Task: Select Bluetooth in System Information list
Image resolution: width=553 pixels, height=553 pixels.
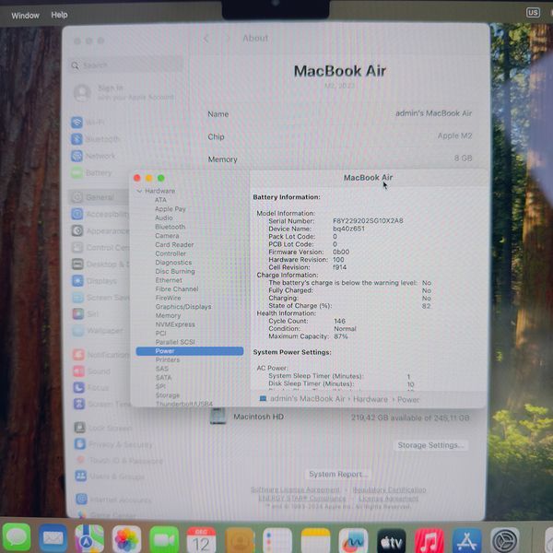Action: [170, 227]
